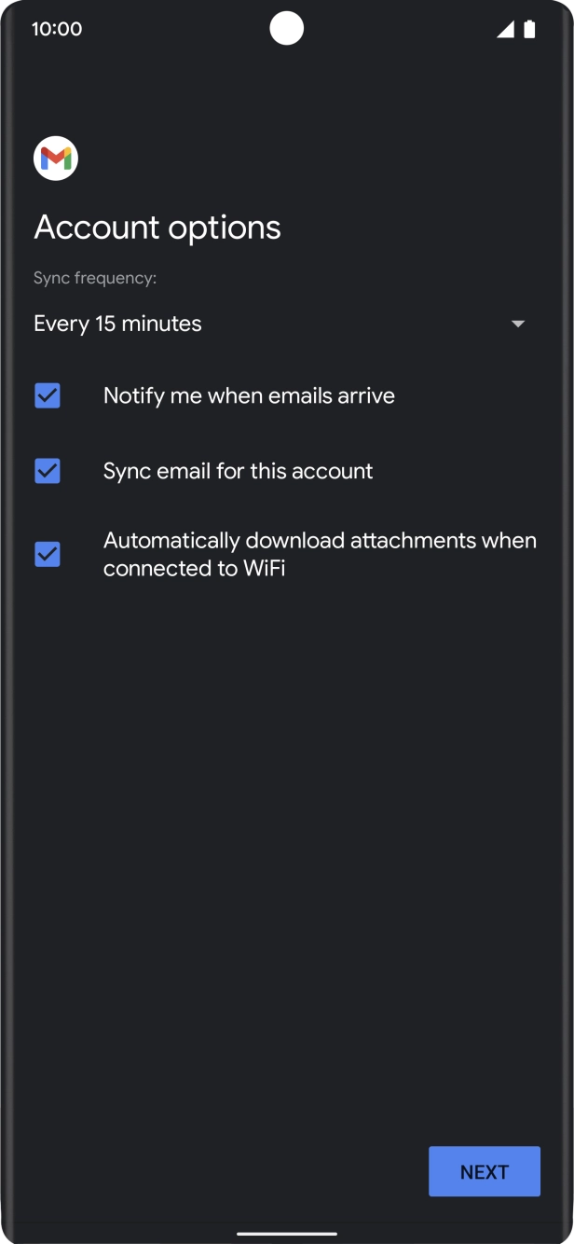
Task: Click the status bar area
Action: pyautogui.click(x=287, y=29)
